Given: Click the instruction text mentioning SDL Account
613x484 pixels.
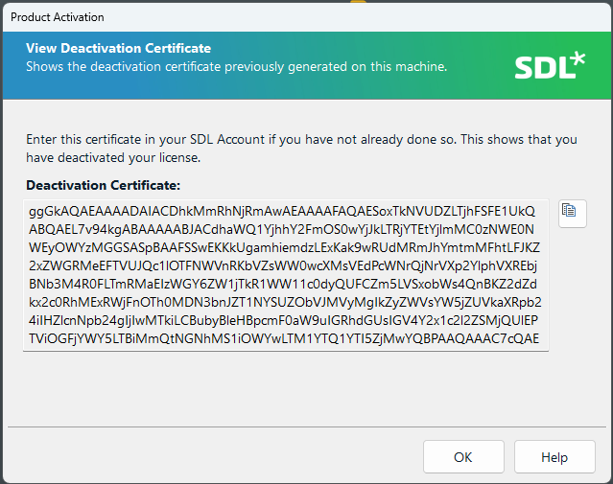Looking at the screenshot, I should [301, 139].
